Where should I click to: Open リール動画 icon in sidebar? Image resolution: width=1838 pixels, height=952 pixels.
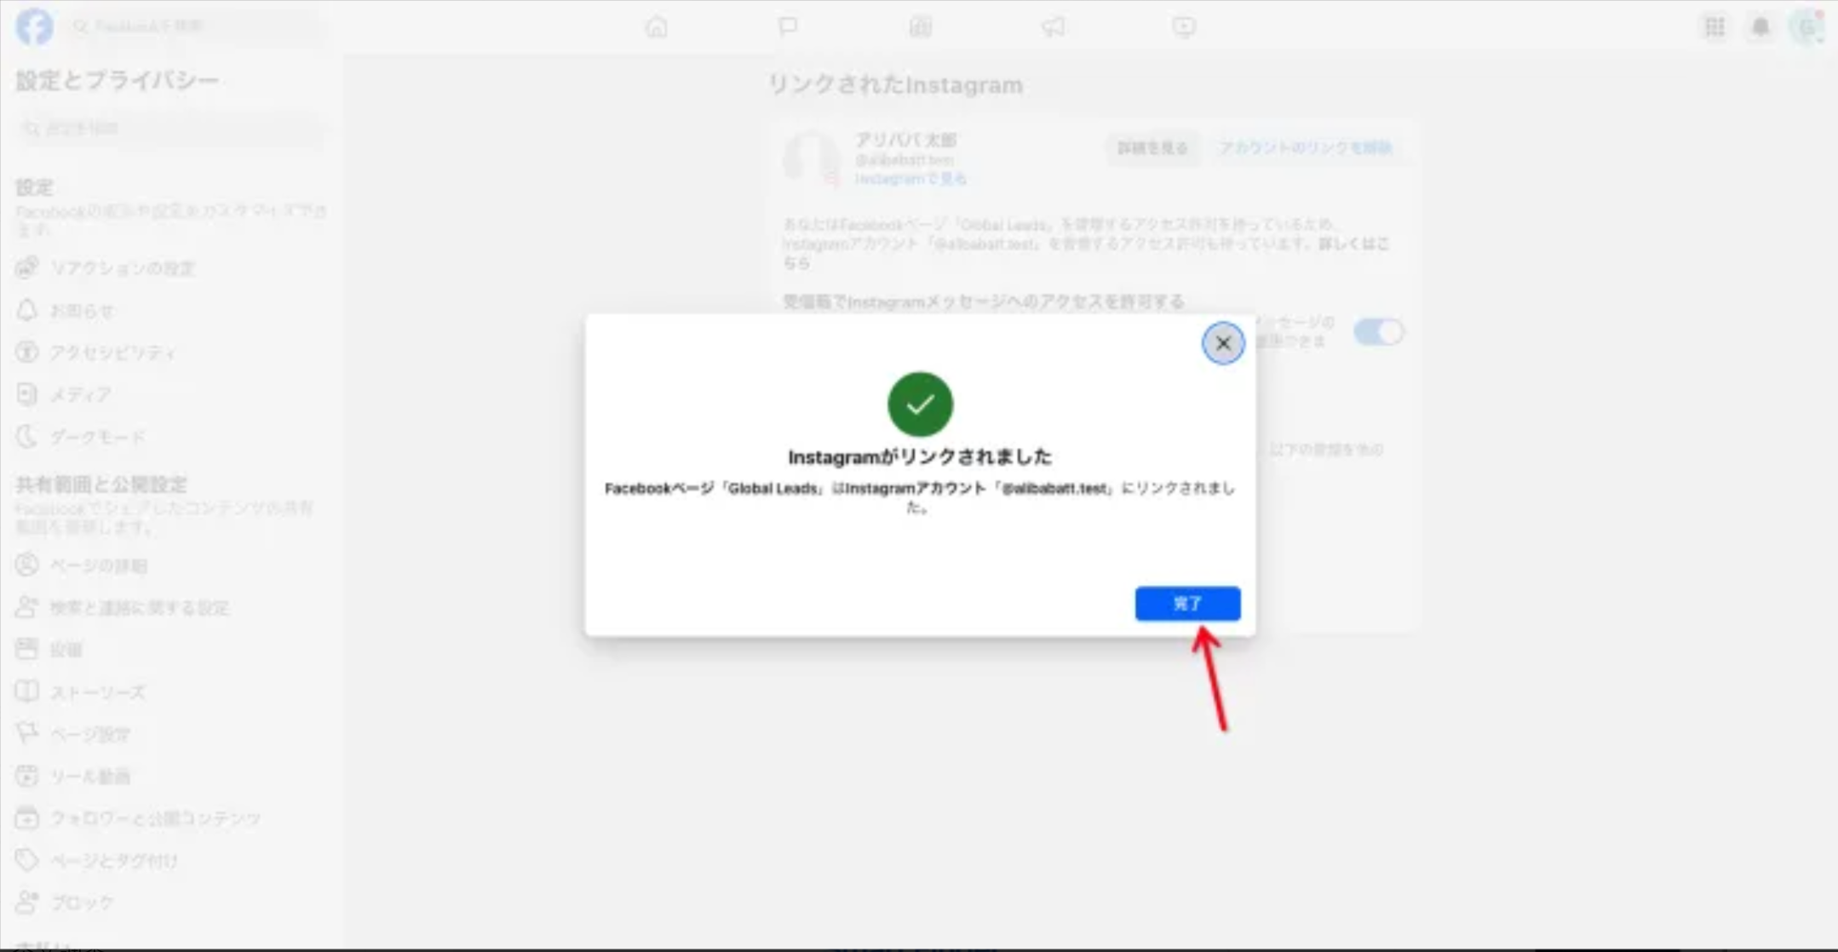tap(26, 776)
